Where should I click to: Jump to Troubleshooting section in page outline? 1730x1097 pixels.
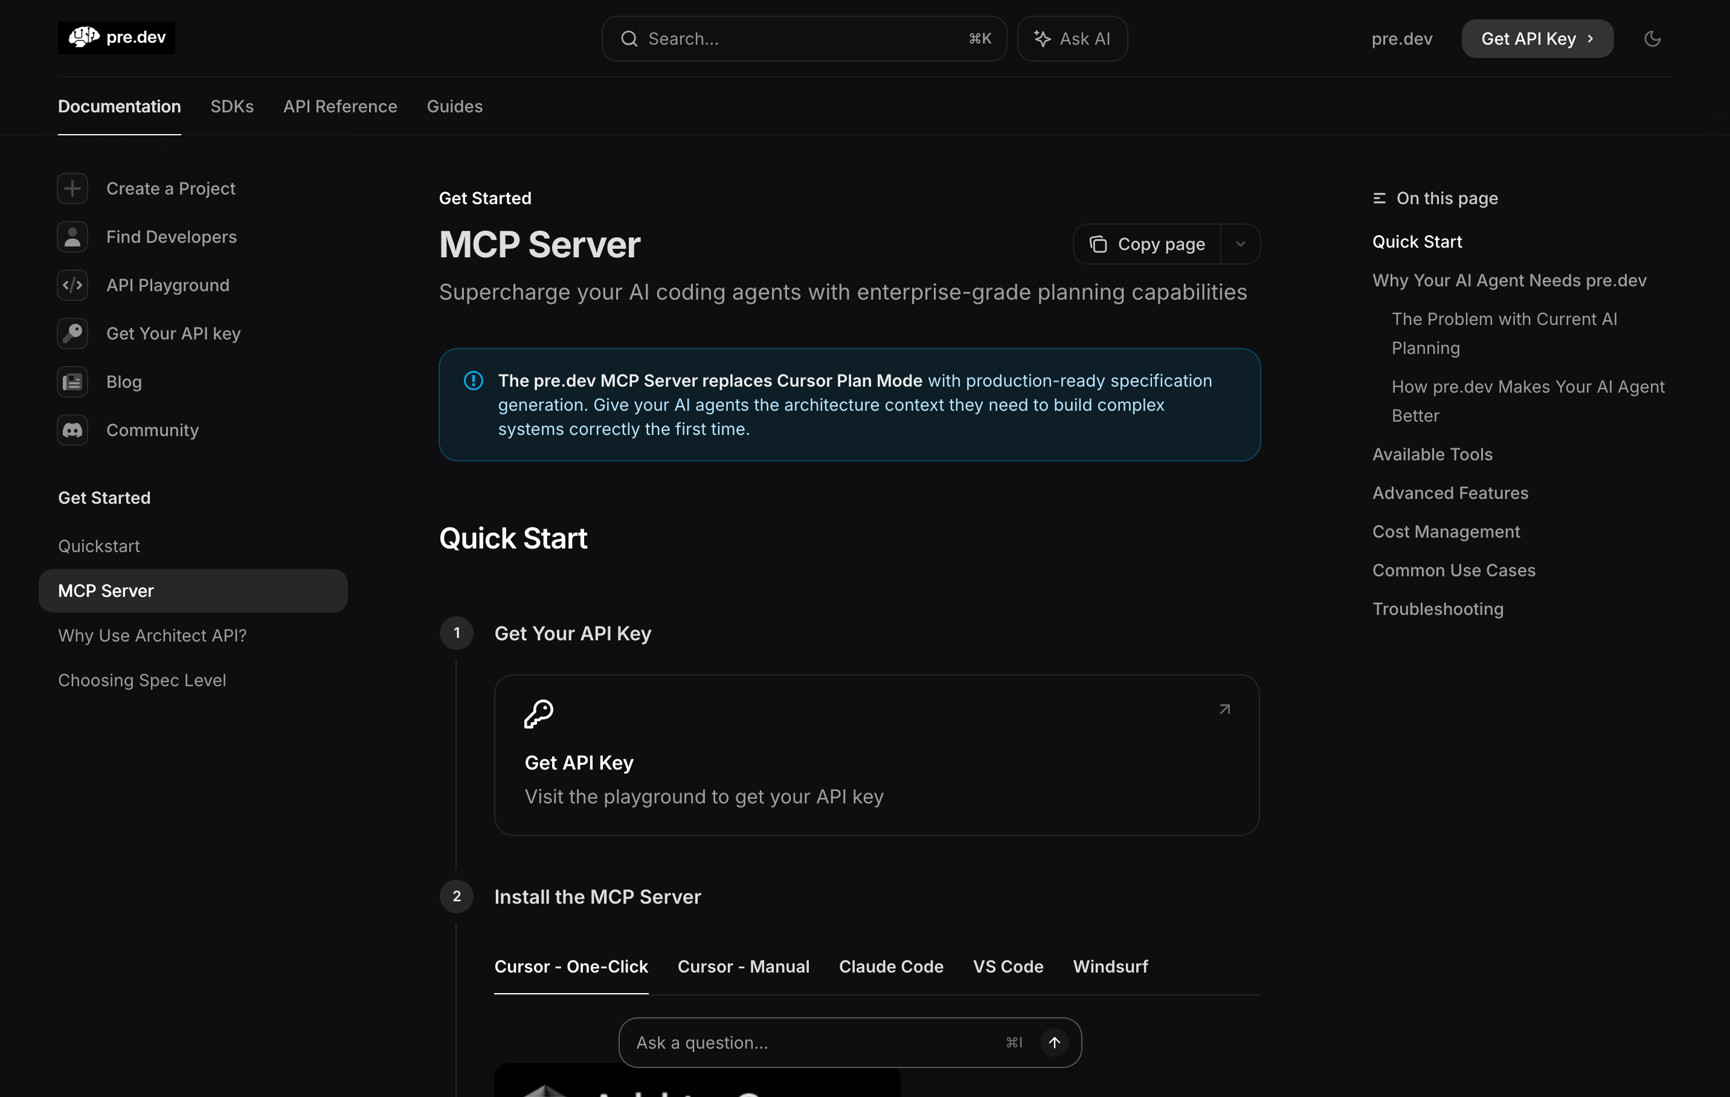point(1438,609)
